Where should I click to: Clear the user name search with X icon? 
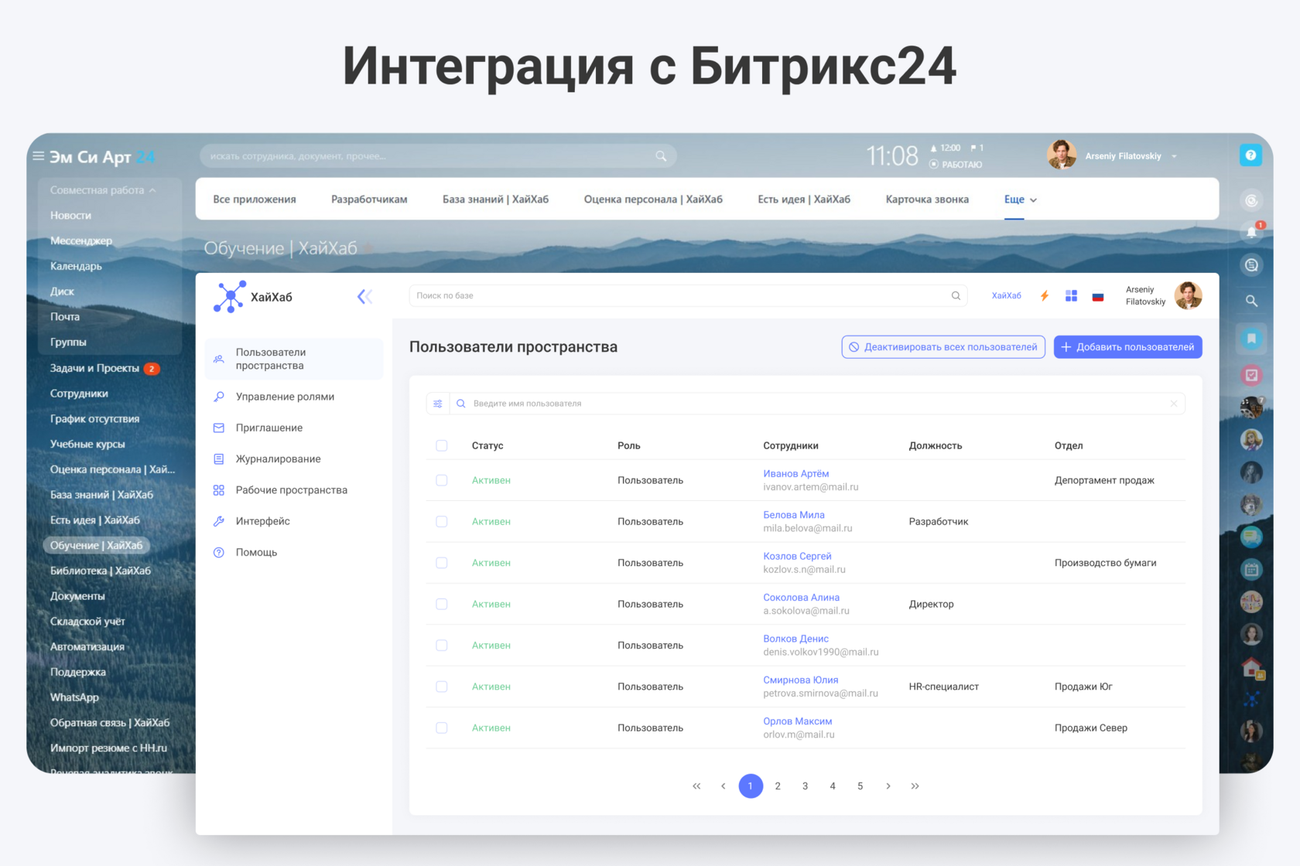click(x=1174, y=404)
